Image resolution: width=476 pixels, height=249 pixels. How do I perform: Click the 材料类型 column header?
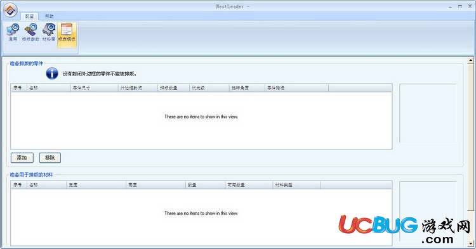pos(296,185)
